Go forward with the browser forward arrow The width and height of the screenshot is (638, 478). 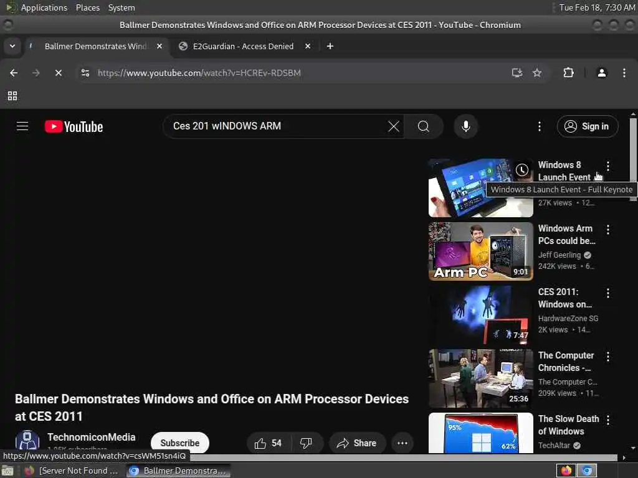click(36, 73)
